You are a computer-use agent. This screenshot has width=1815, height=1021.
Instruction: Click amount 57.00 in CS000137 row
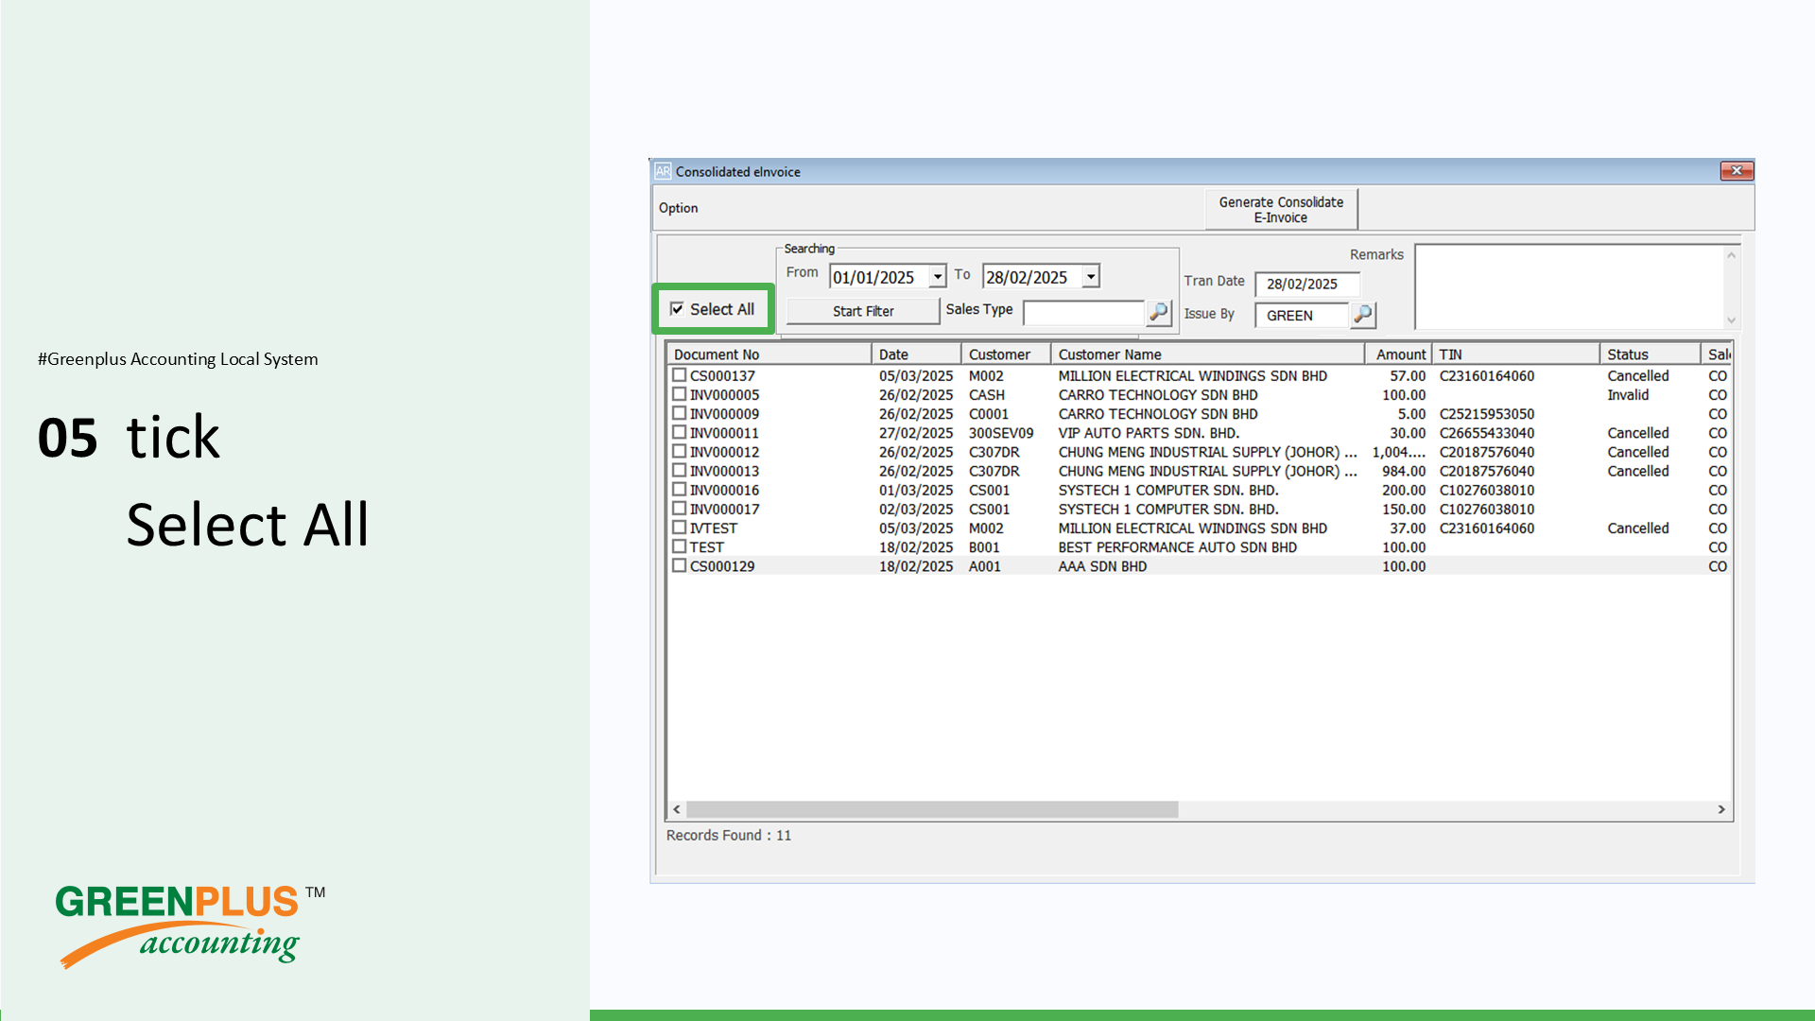(1408, 376)
